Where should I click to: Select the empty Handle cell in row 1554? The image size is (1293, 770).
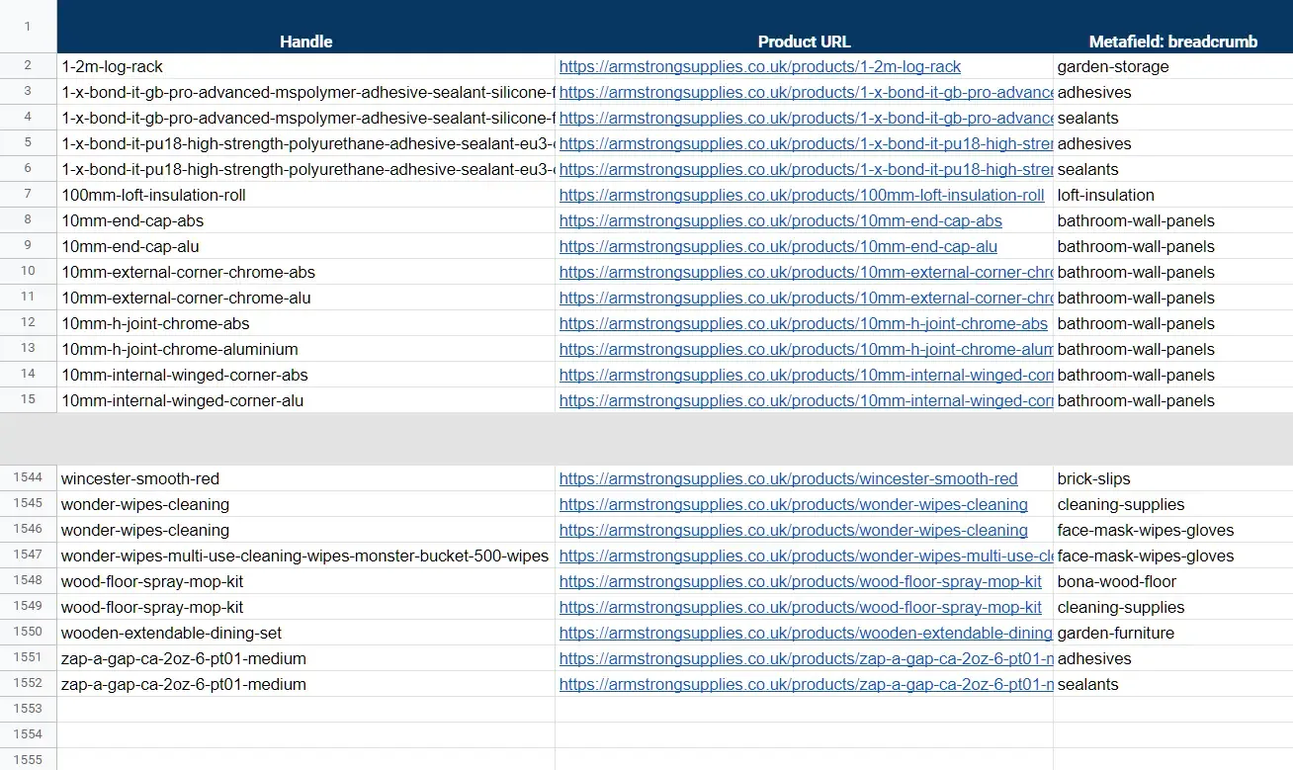(305, 735)
